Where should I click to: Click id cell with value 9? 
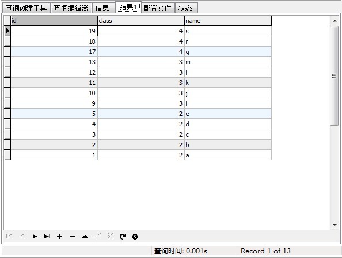tap(54, 103)
